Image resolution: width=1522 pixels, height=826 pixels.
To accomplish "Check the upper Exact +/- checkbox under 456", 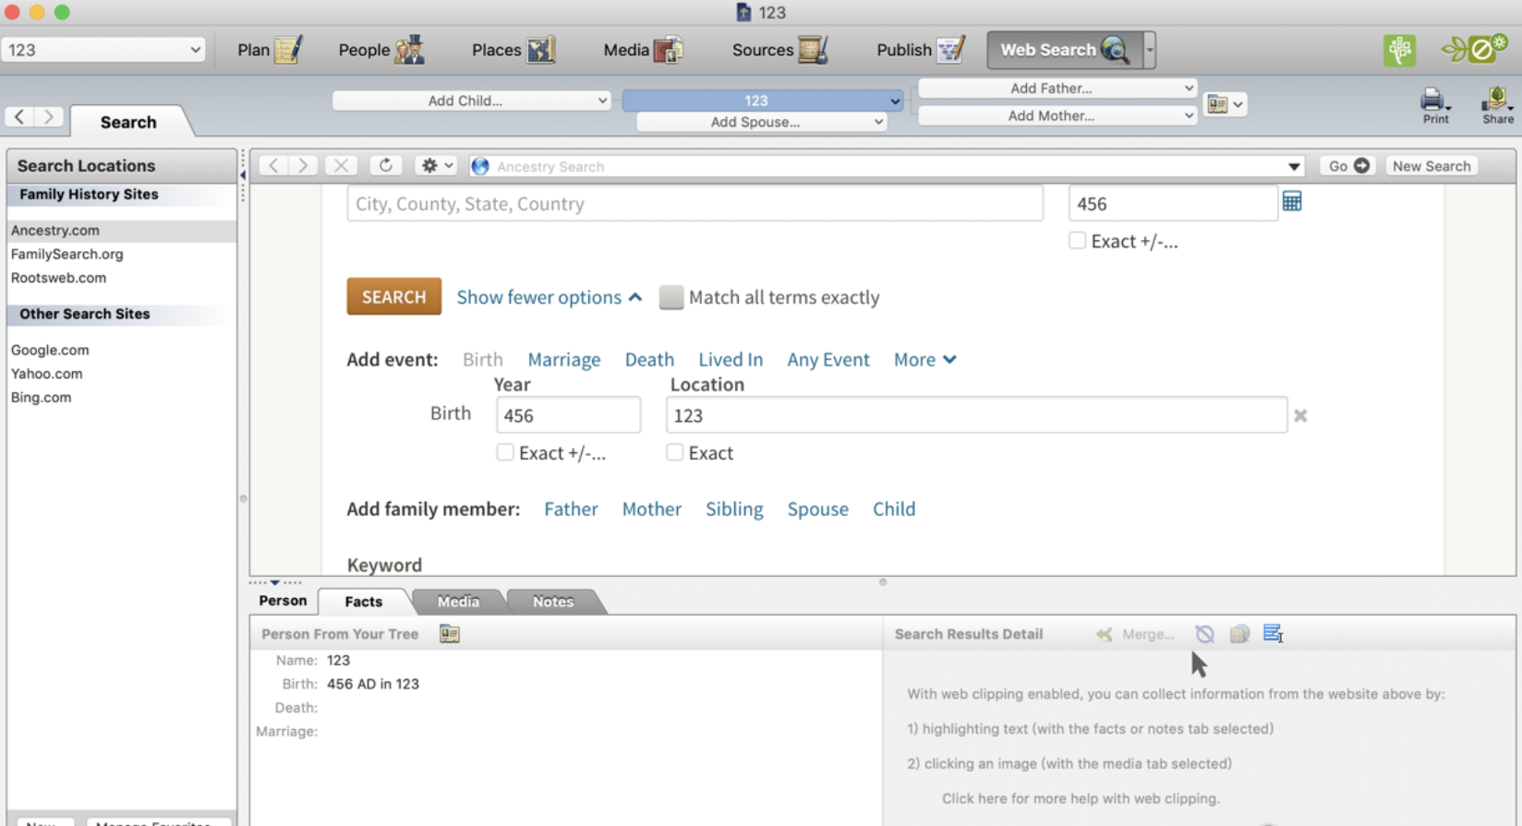I will pos(1077,241).
